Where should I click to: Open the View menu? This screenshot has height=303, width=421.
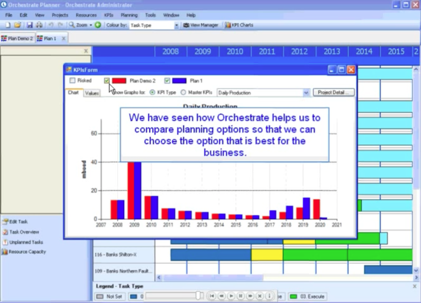coord(40,15)
